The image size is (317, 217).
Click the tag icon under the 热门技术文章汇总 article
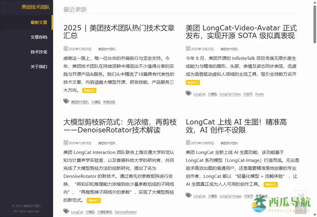[66, 101]
